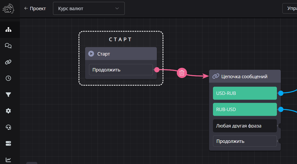Image resolution: width=297 pixels, height=164 pixels.
Task: Open the link chains sidebar icon
Action: pos(8,62)
